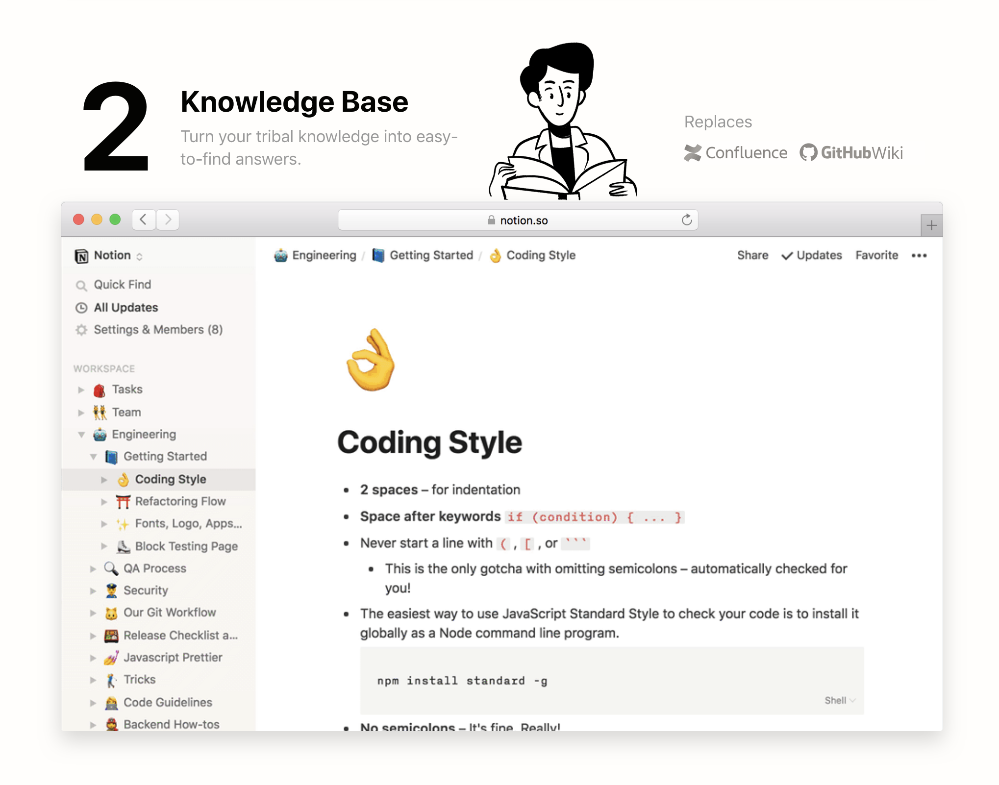This screenshot has height=785, width=999.
Task: Click the Settings & Members gear icon
Action: tap(81, 330)
